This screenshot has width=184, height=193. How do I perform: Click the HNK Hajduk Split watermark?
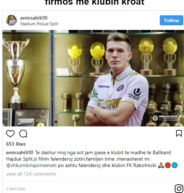[168, 118]
